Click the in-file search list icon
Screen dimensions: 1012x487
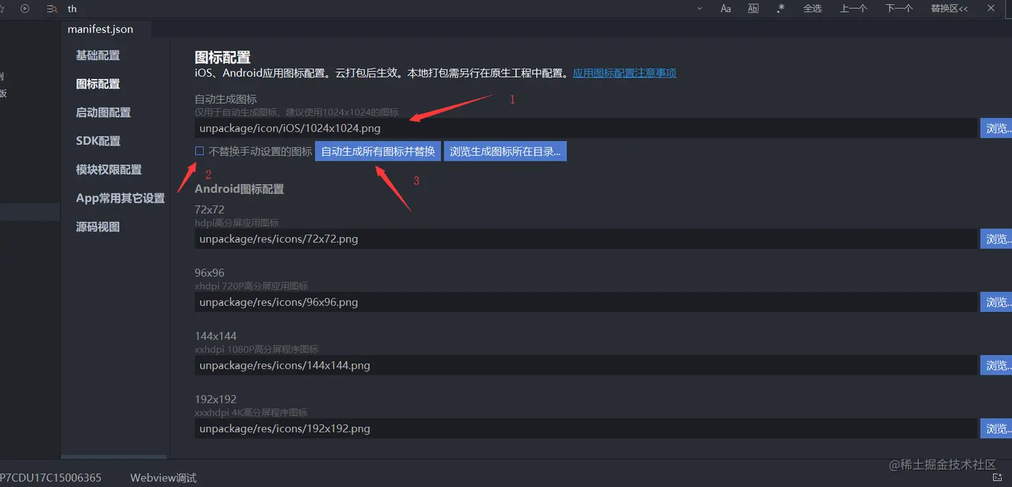[x=52, y=9]
